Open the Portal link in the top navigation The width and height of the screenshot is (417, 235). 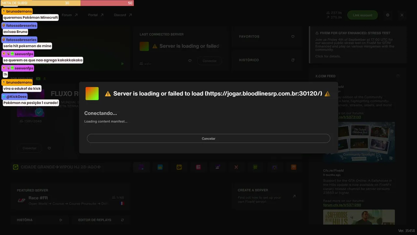click(96, 15)
